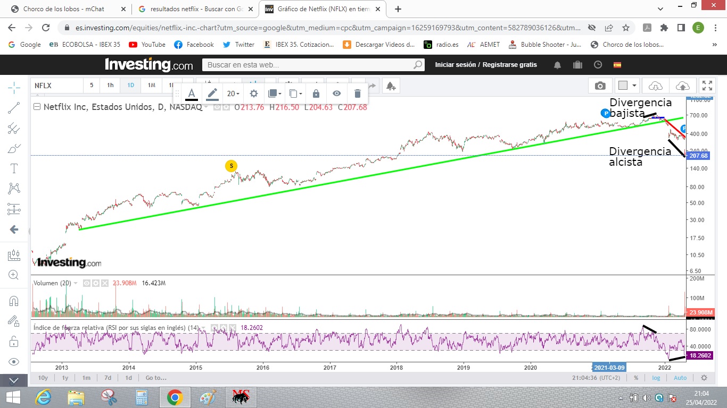Select the brush drawing tool
Viewport: 727px width, 408px height.
14,149
